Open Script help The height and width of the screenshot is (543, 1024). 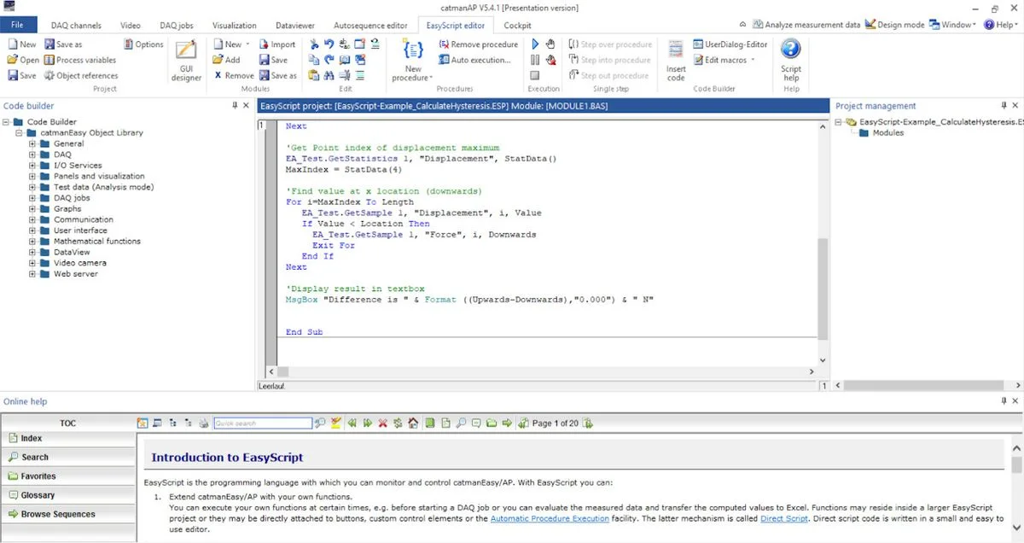(791, 61)
